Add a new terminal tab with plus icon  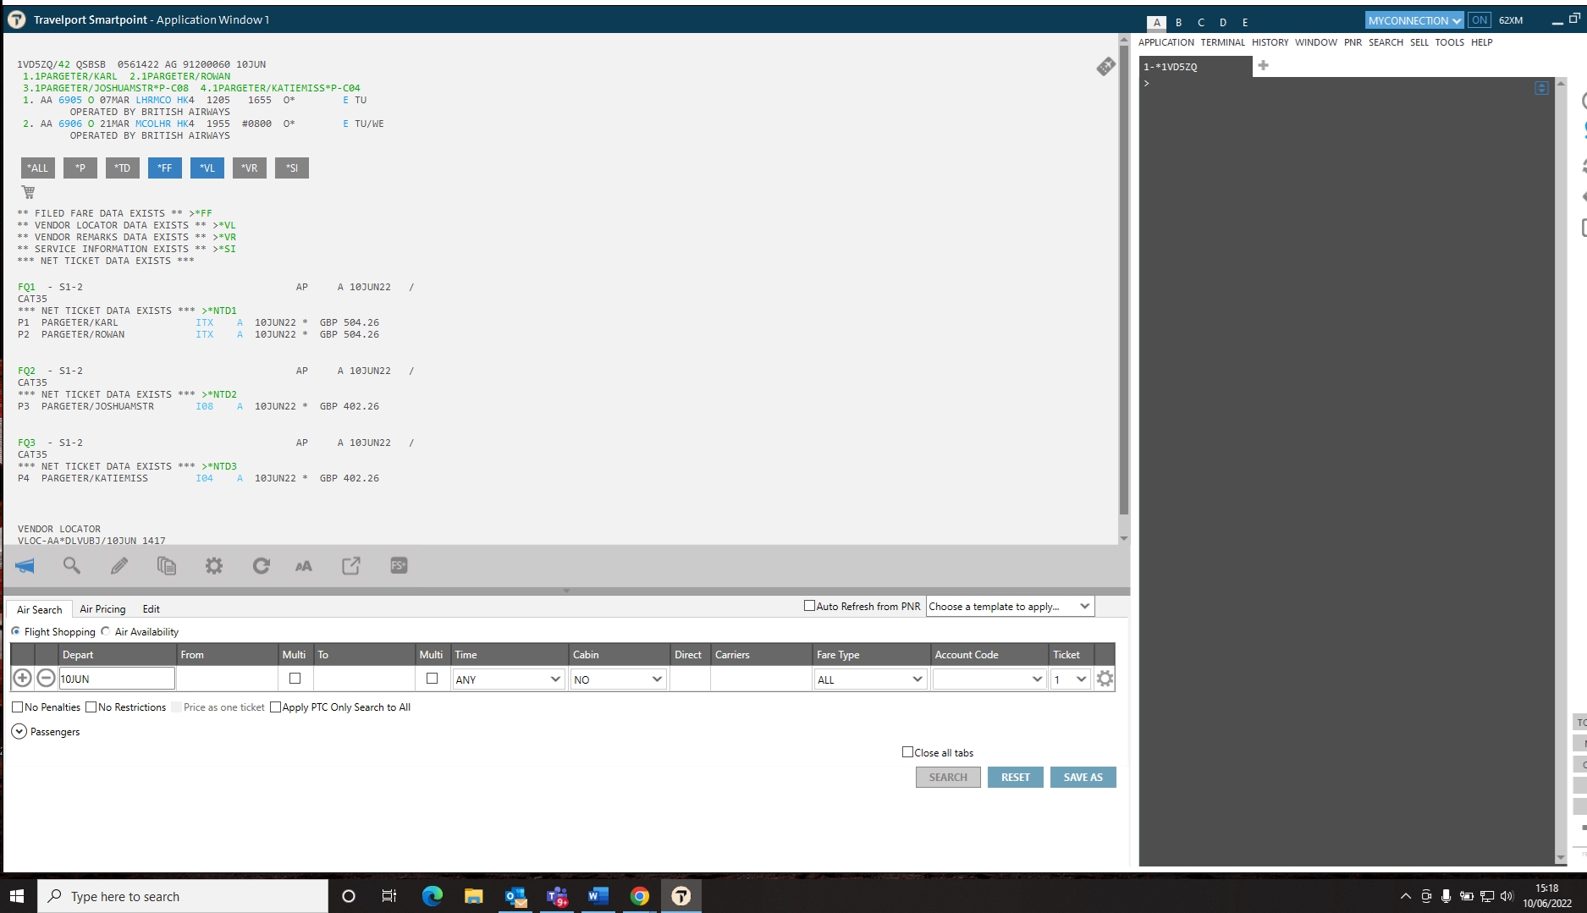pos(1263,65)
